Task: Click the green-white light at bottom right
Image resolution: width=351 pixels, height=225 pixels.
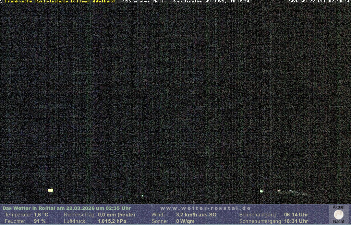Action: pyautogui.click(x=261, y=191)
